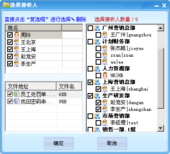Click the 文件地址 column header

pos(31,86)
